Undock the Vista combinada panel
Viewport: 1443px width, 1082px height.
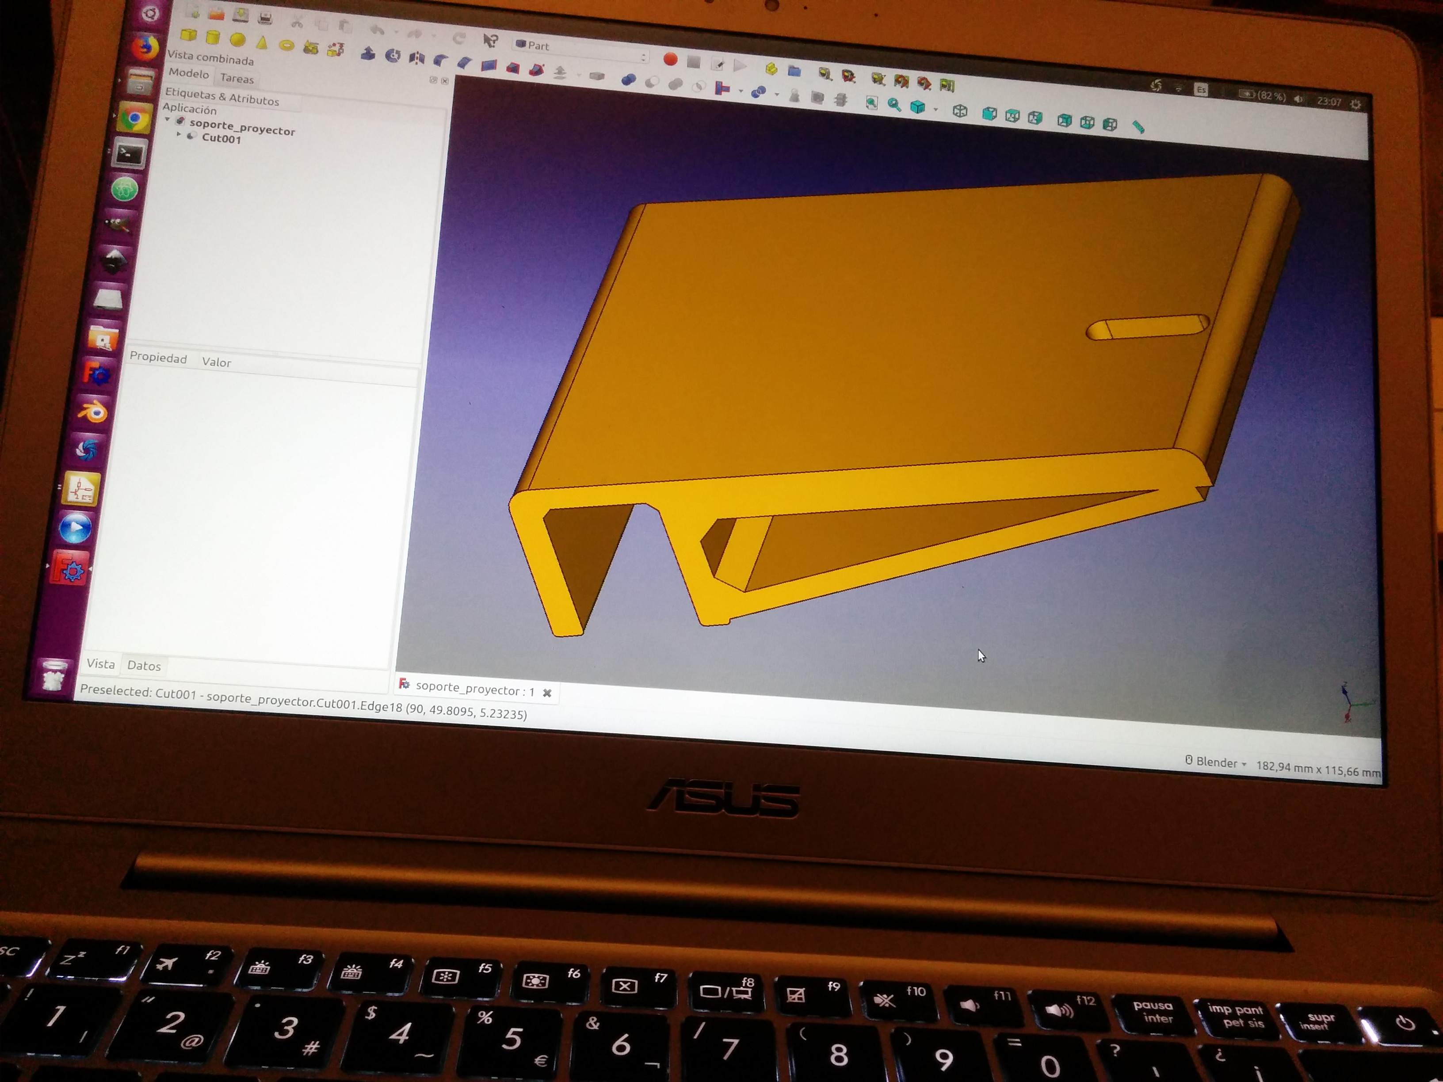click(433, 80)
